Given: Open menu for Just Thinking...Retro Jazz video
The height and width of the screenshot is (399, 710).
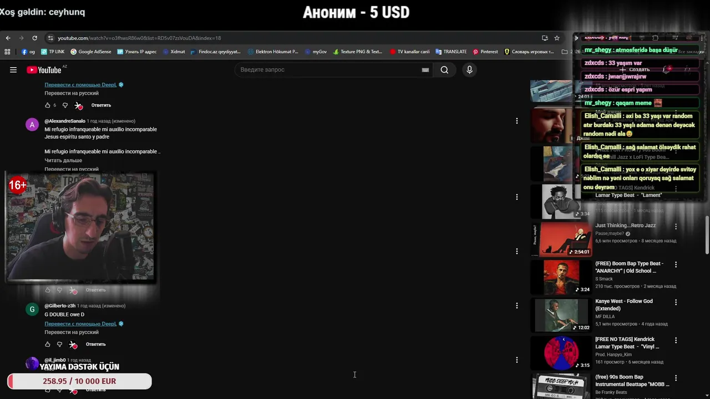Looking at the screenshot, I should pyautogui.click(x=676, y=226).
